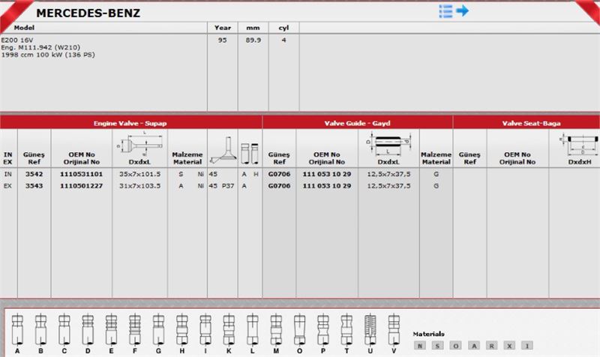Viewport: 600px width, 357px height.
Task: Select valve stem type A icon
Action: point(17,329)
